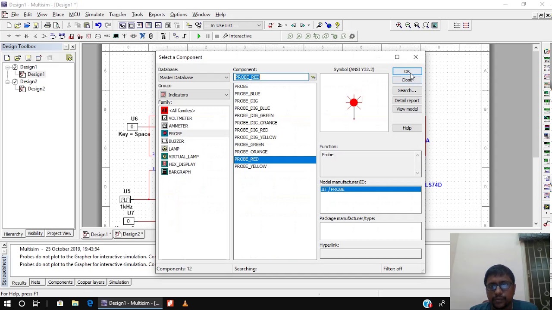Open File Explorer from the taskbar
Image resolution: width=552 pixels, height=310 pixels.
(75, 304)
